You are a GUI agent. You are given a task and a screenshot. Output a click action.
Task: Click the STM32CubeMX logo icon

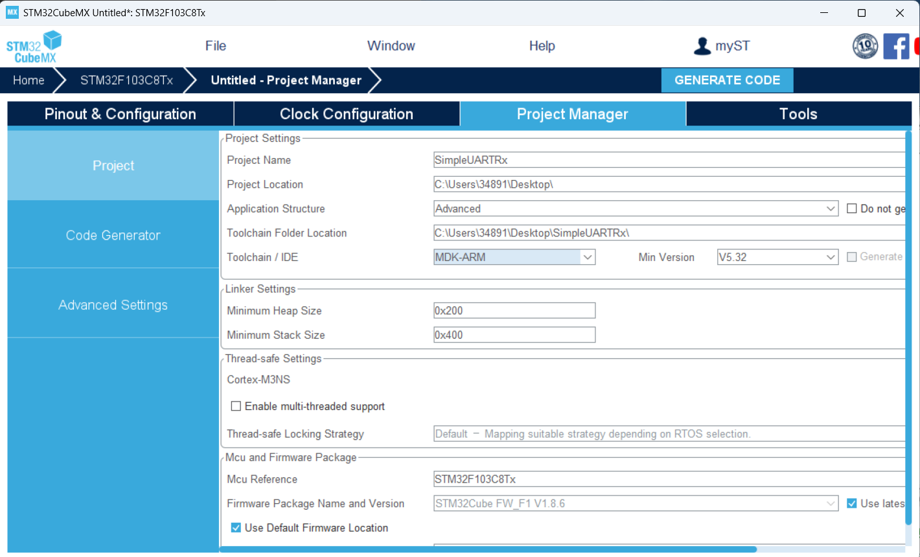pyautogui.click(x=34, y=47)
